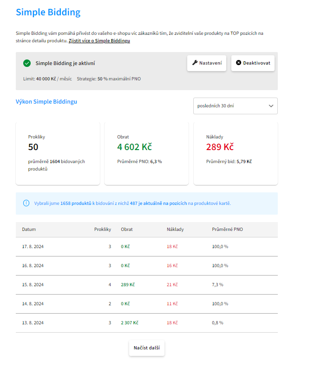This screenshot has width=321, height=381.
Task: Click PNO '7,3 %' in 15. 8. row
Action: [217, 285]
